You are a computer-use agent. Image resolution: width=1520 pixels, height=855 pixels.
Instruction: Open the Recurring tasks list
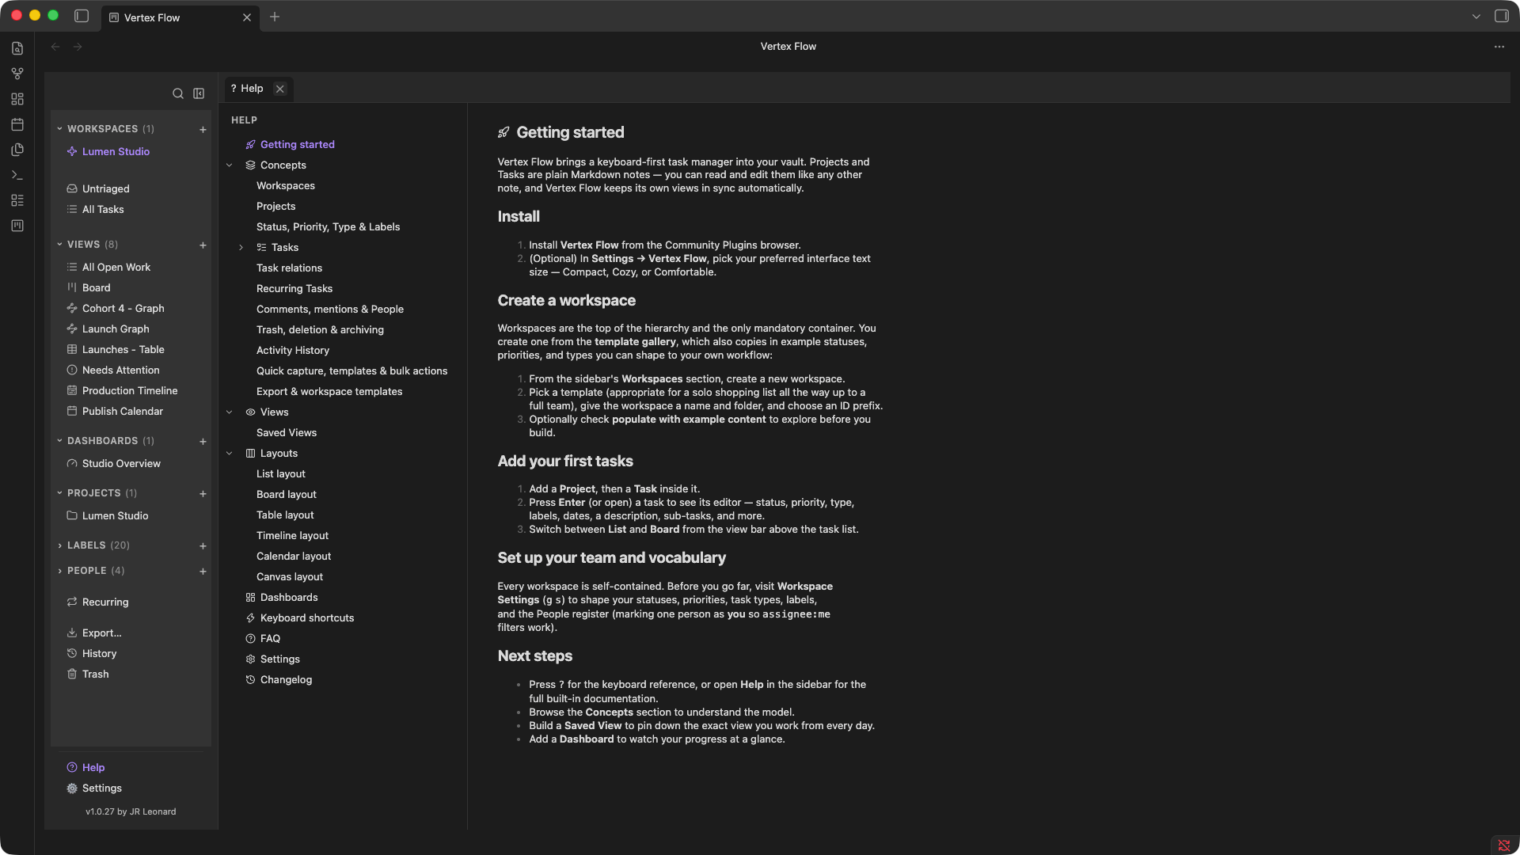(97, 602)
